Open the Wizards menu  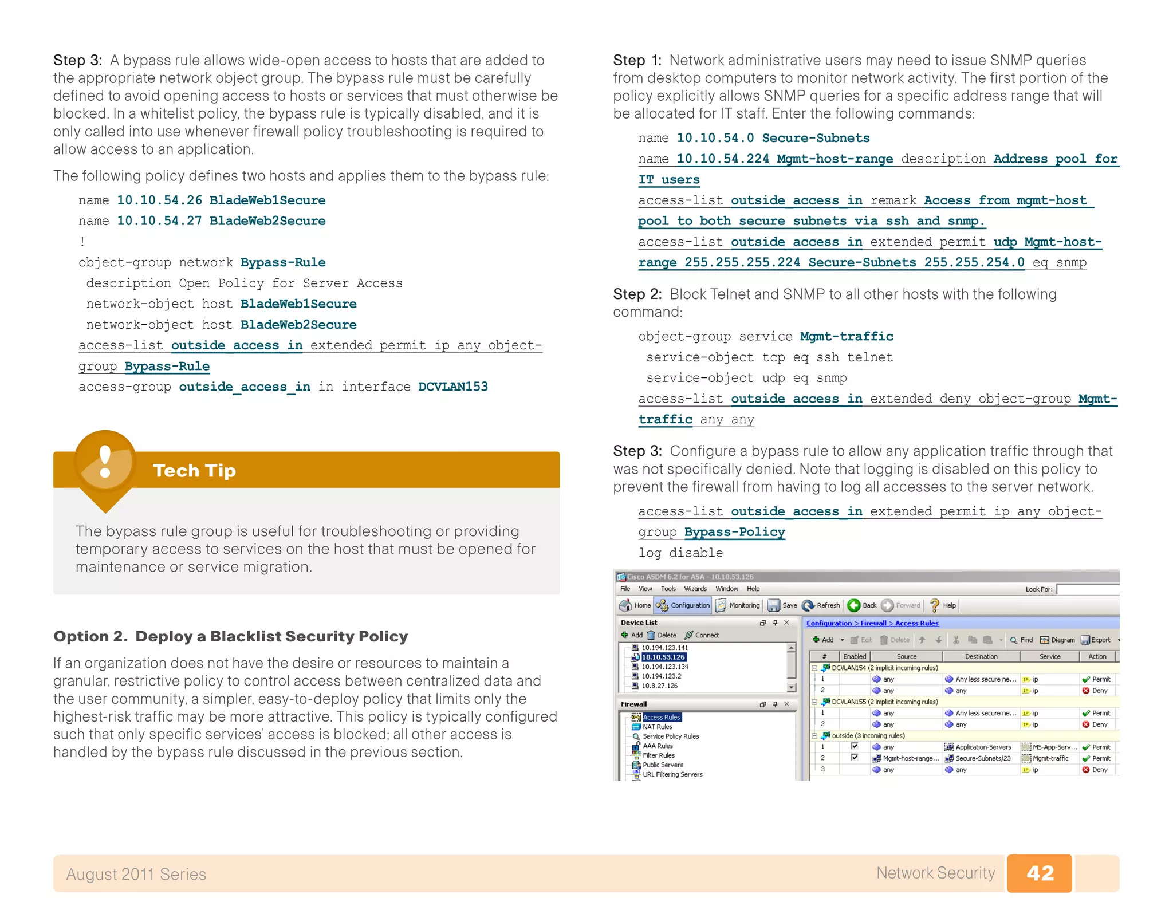click(x=695, y=589)
